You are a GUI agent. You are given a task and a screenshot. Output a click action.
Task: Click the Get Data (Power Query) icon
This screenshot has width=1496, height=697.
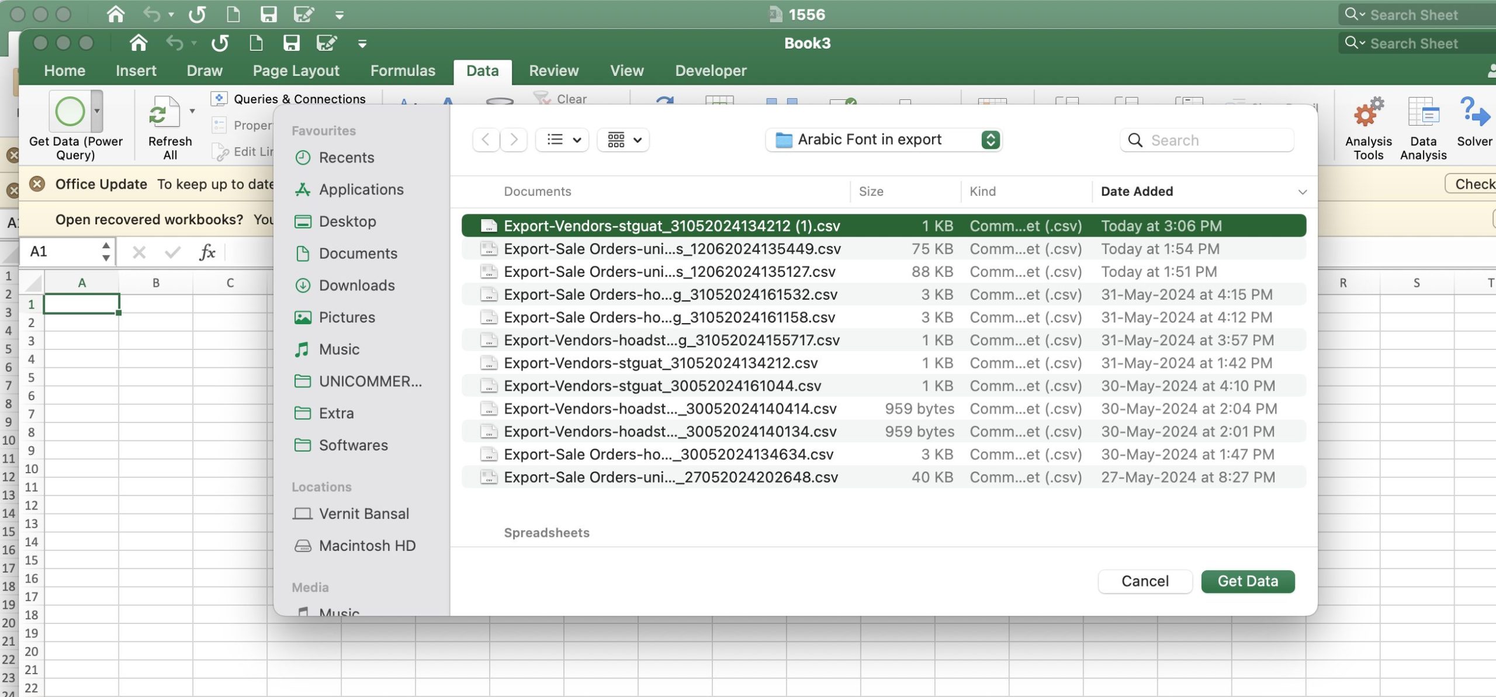pyautogui.click(x=70, y=112)
